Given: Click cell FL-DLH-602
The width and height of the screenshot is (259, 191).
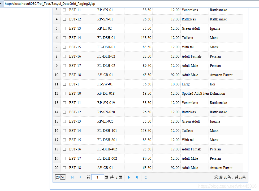Looking at the screenshot, I should pos(110,158).
